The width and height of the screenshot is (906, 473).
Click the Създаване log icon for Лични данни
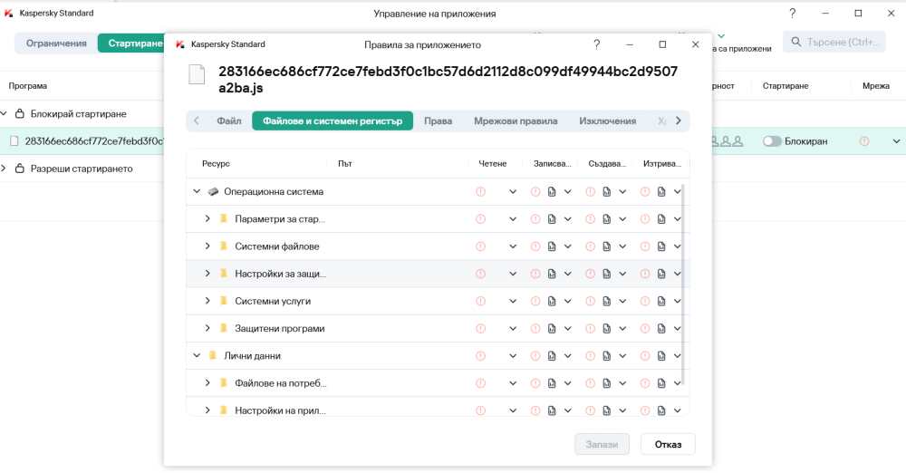pos(607,355)
